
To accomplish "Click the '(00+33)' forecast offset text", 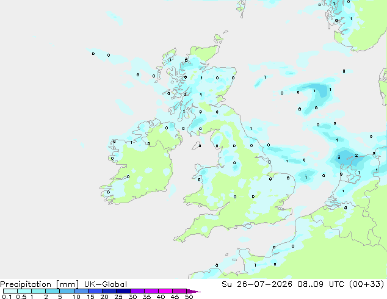I will tap(366, 284).
